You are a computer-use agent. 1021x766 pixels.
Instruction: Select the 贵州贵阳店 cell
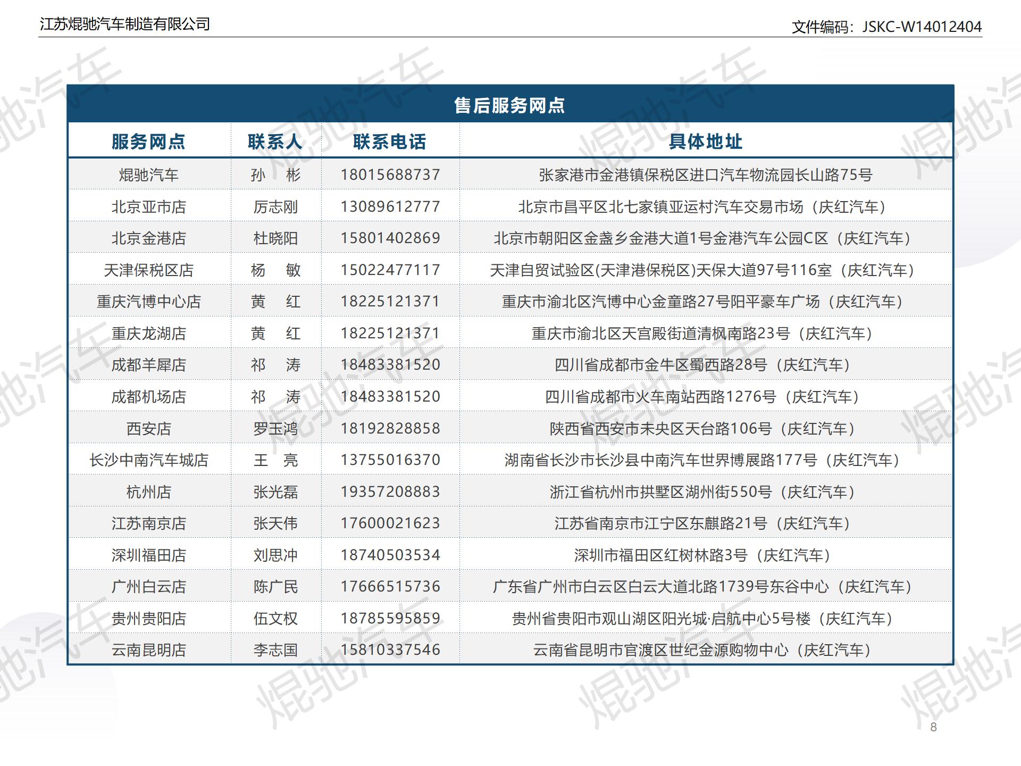click(149, 618)
